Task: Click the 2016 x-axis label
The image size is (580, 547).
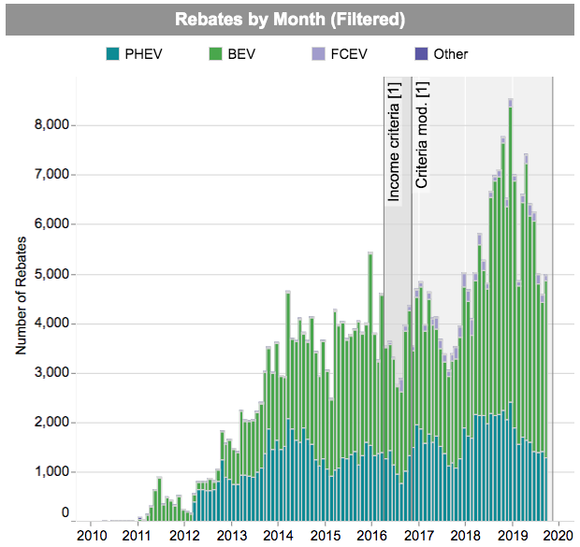Action: 371,535
